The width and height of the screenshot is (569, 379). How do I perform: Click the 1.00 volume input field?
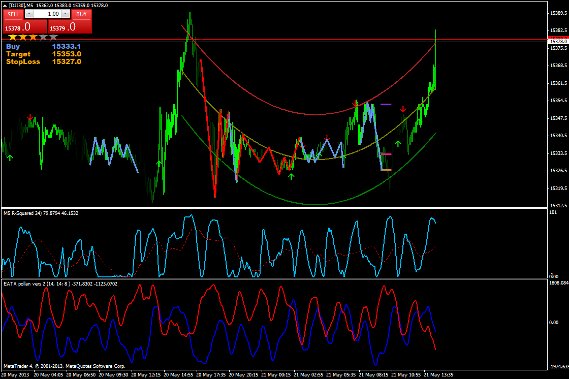click(x=47, y=14)
